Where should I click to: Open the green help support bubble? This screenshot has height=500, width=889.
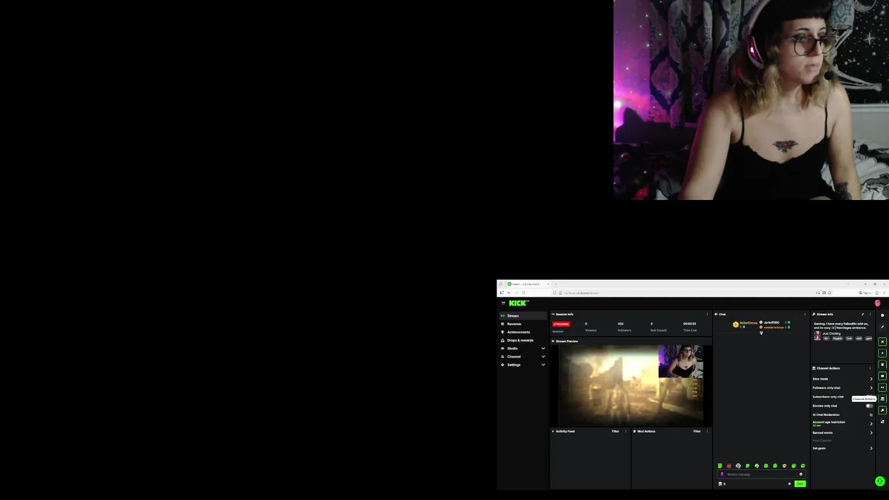(x=880, y=481)
